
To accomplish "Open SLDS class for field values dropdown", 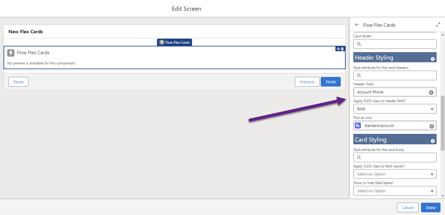I will point(395,174).
